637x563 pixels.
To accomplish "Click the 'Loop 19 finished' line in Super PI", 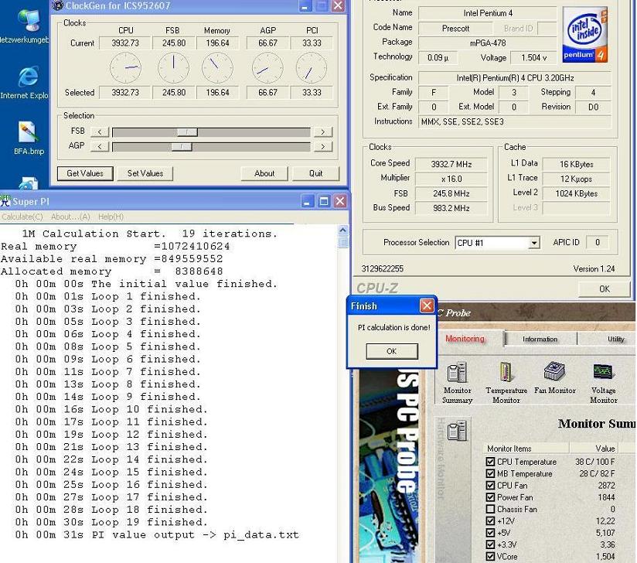I will click(x=111, y=522).
